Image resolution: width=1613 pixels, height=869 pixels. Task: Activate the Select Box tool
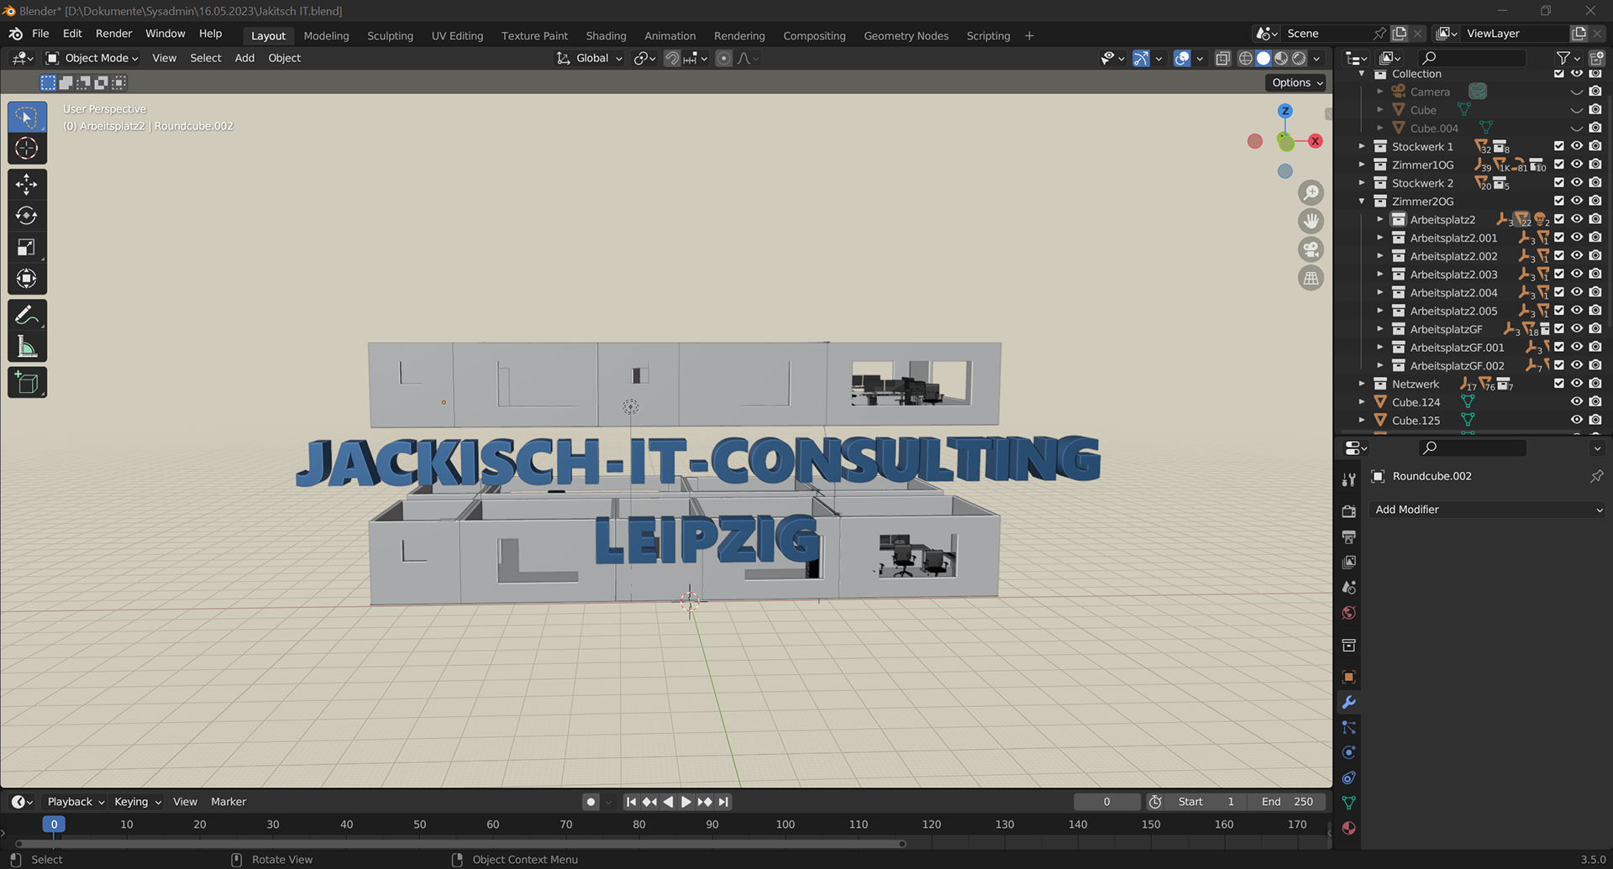27,117
